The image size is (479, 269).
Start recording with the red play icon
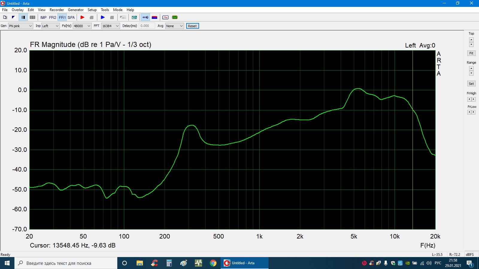click(82, 17)
